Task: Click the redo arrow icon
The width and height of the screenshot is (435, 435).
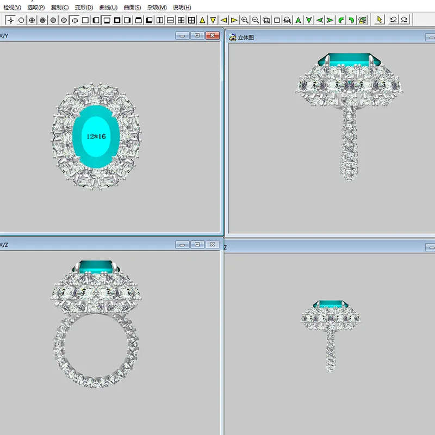Action: coord(405,20)
